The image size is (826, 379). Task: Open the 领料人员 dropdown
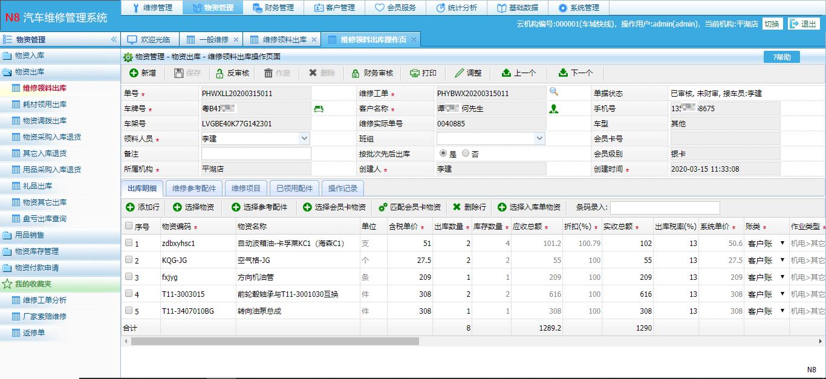coord(304,138)
